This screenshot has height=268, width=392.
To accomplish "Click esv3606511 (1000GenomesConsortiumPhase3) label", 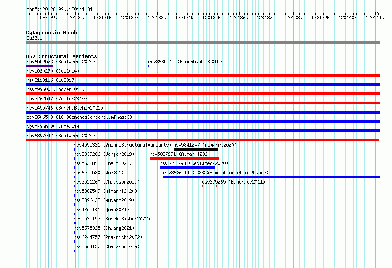I will tap(216, 173).
